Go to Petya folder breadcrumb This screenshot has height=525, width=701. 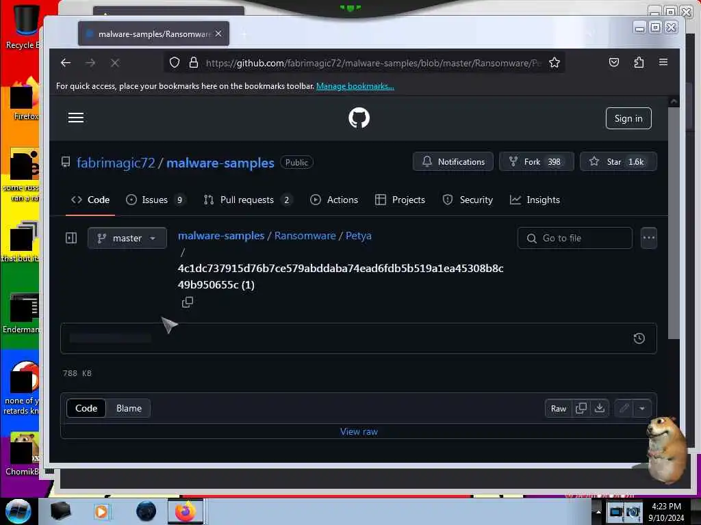pyautogui.click(x=359, y=236)
